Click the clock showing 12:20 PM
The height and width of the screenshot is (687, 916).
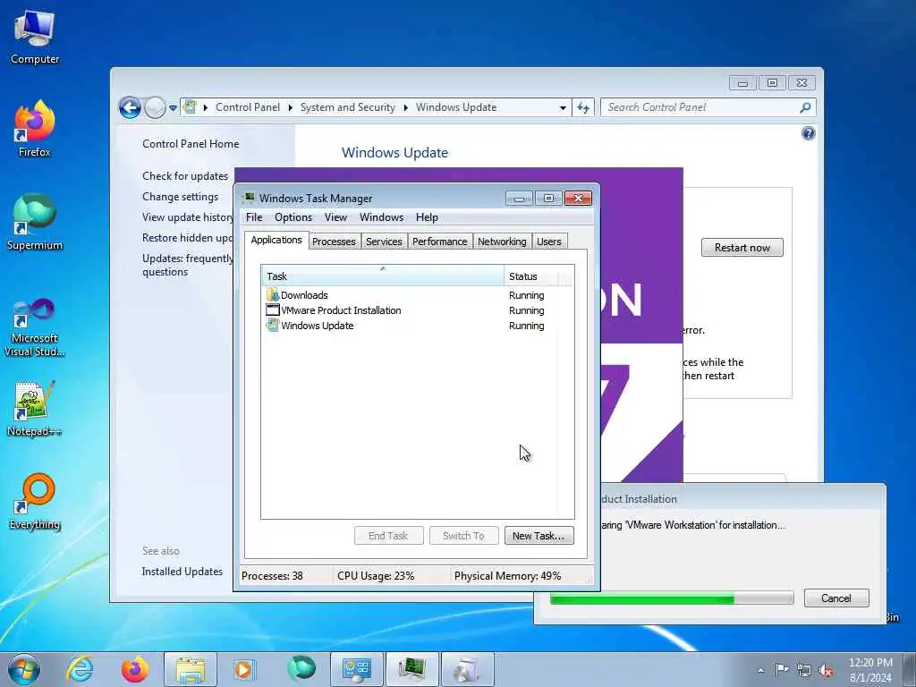click(870, 670)
